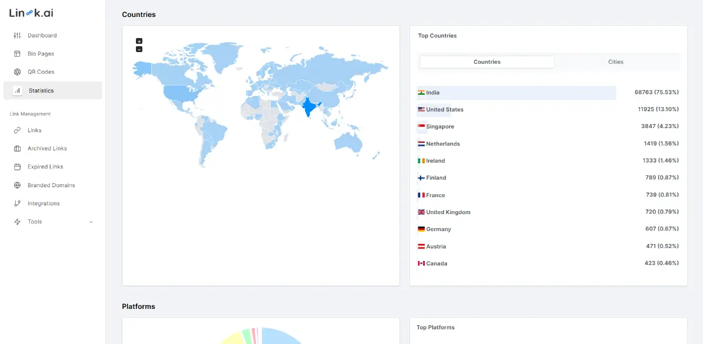The width and height of the screenshot is (703, 344).
Task: Select the Countries tab
Action: 487,62
